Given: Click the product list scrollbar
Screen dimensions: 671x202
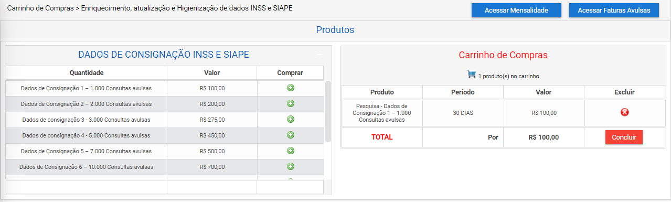Looking at the screenshot, I should [328, 111].
